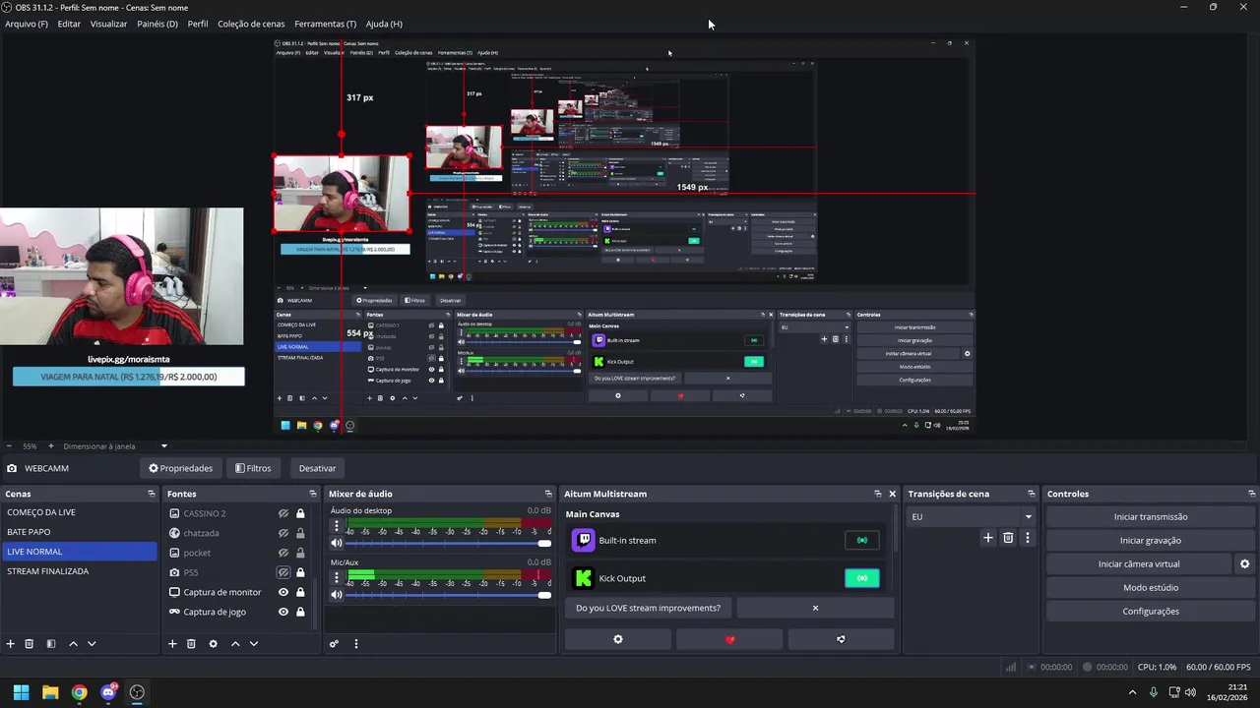Move the scene up using the Cenas up arrow
This screenshot has width=1260, height=708.
73,644
